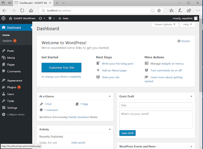
Task: Click the write post pencil icon
Action: pyautogui.click(x=98, y=63)
